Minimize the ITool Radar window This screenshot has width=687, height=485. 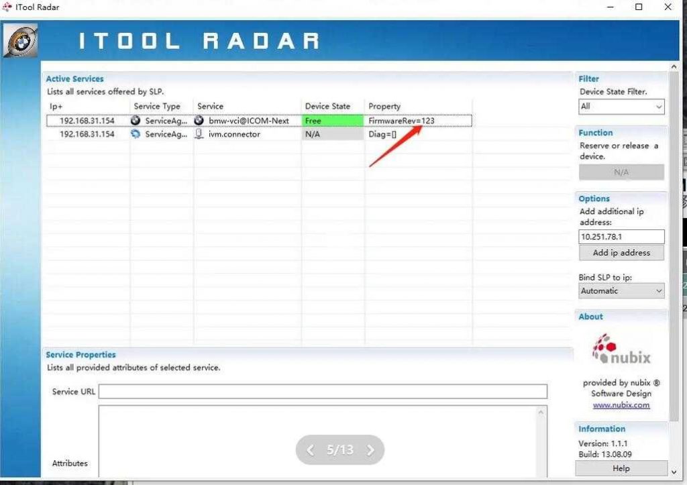(611, 7)
